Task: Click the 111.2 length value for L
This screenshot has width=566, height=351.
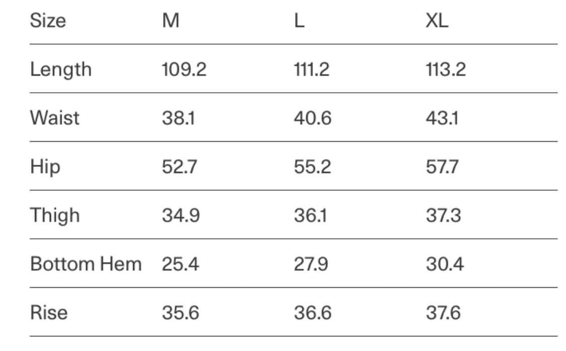Action: click(x=311, y=69)
